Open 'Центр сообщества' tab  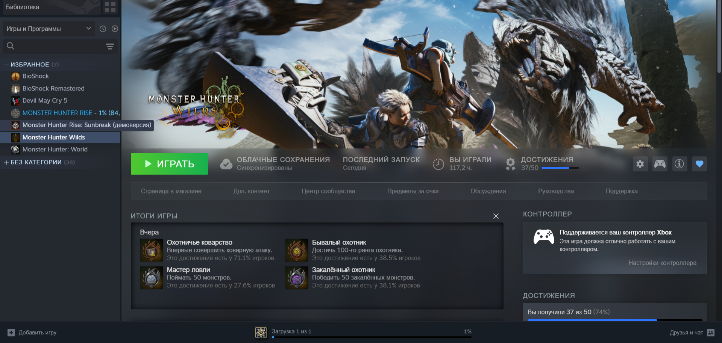(x=328, y=191)
